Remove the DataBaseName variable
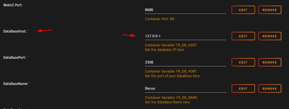 click(270, 89)
